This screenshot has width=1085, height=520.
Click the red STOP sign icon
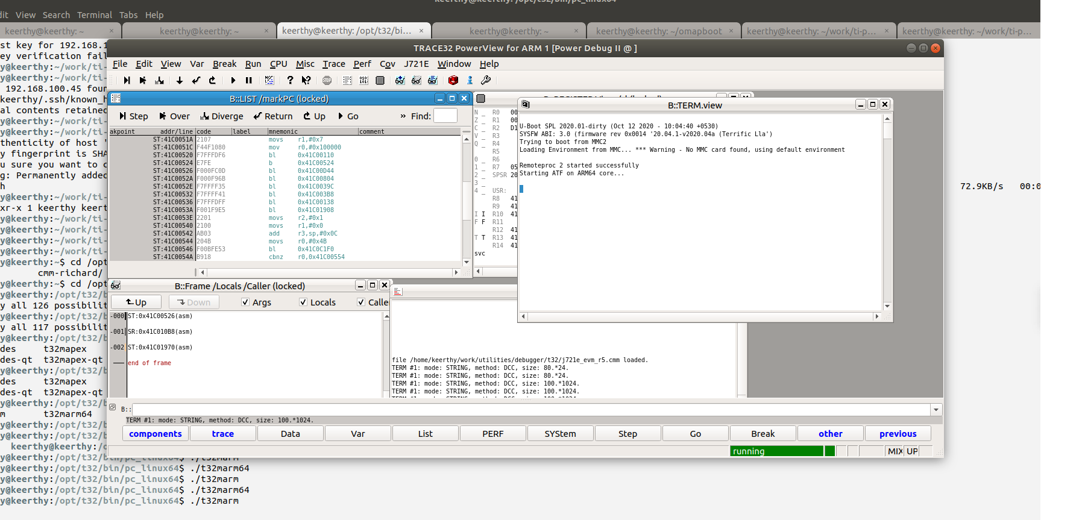click(327, 80)
